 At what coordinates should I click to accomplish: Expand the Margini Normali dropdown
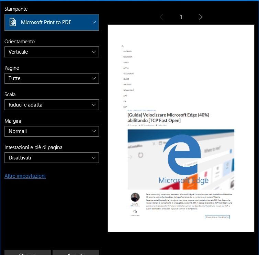(52, 131)
